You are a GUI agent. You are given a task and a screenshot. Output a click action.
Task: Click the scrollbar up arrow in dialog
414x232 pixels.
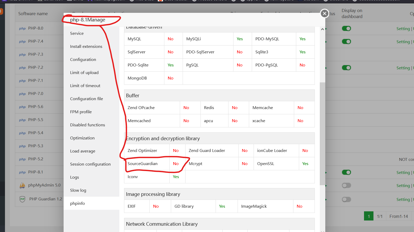tap(322, 29)
